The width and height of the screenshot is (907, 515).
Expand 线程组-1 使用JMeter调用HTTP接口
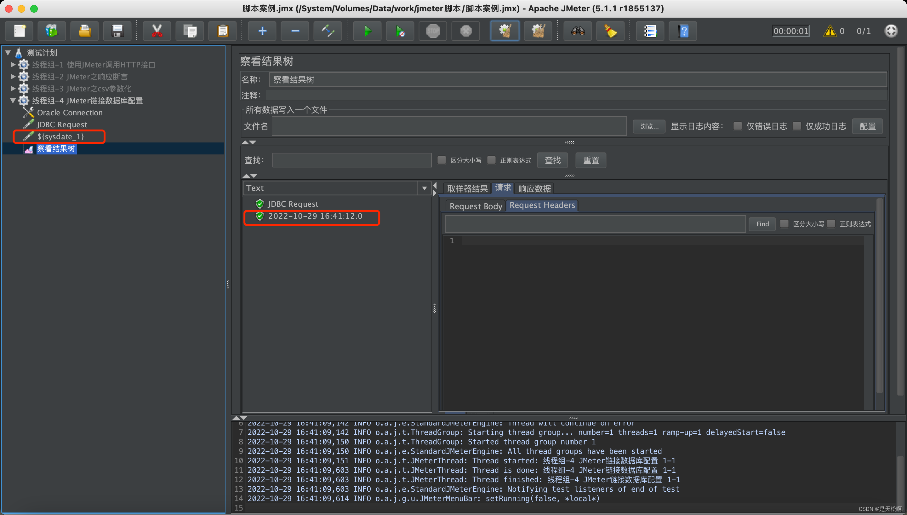13,64
